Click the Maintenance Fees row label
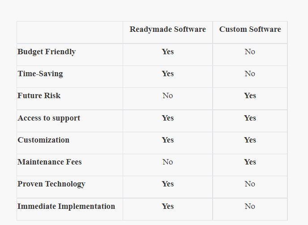 [50, 162]
